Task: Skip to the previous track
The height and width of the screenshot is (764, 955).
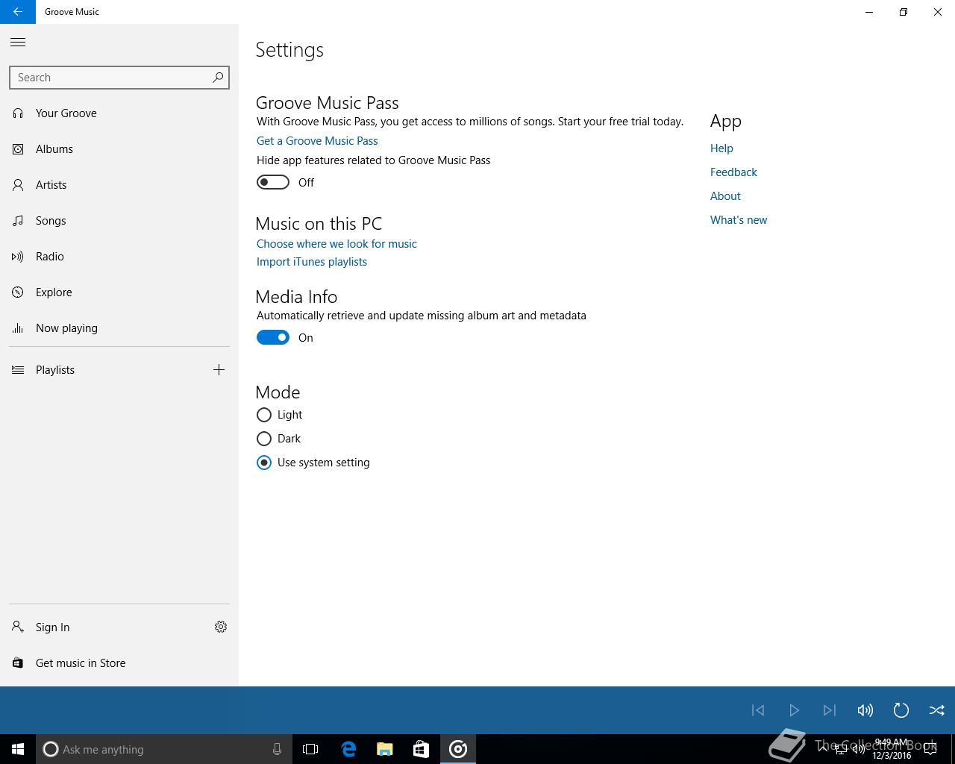Action: [x=758, y=710]
